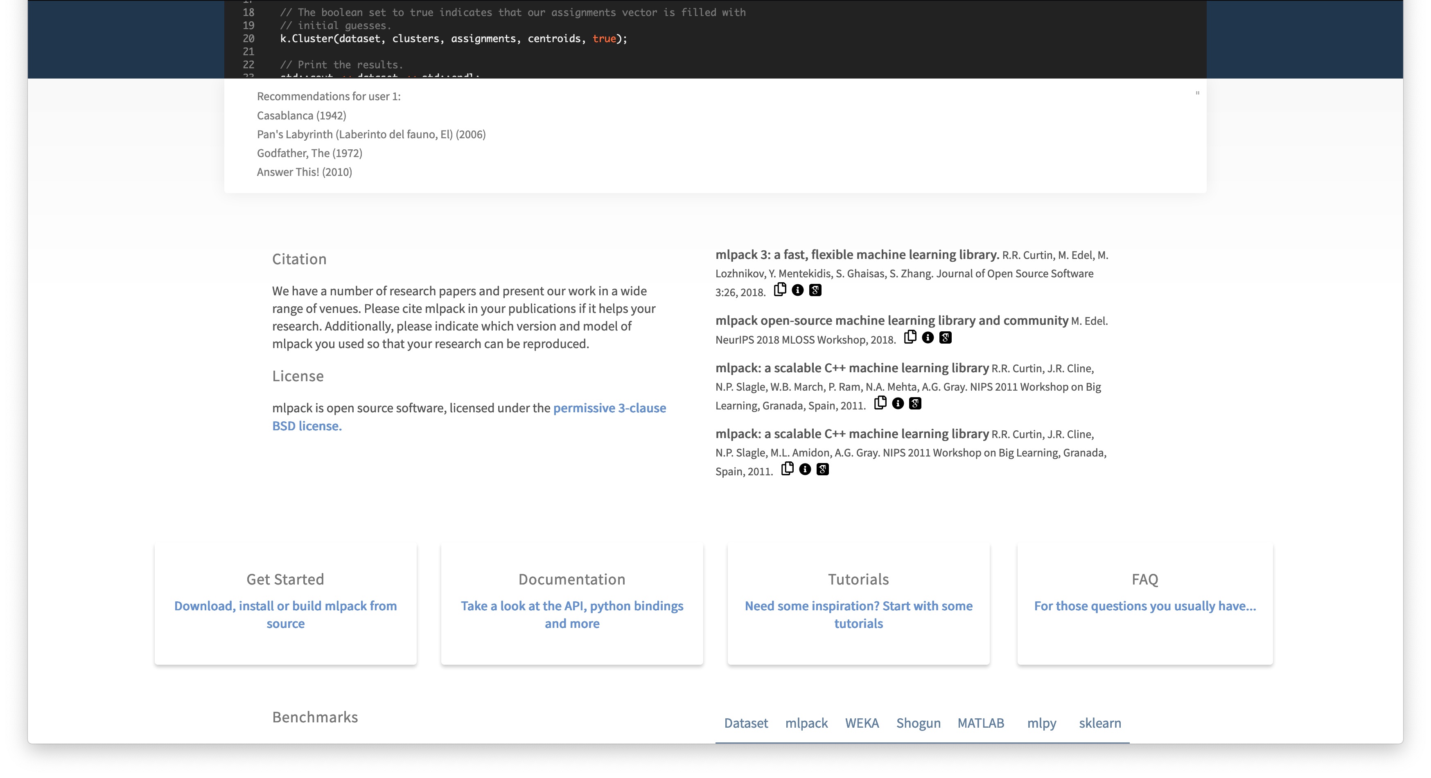Click the k.Cluster(dataset, clusters...) code line

coord(453,38)
